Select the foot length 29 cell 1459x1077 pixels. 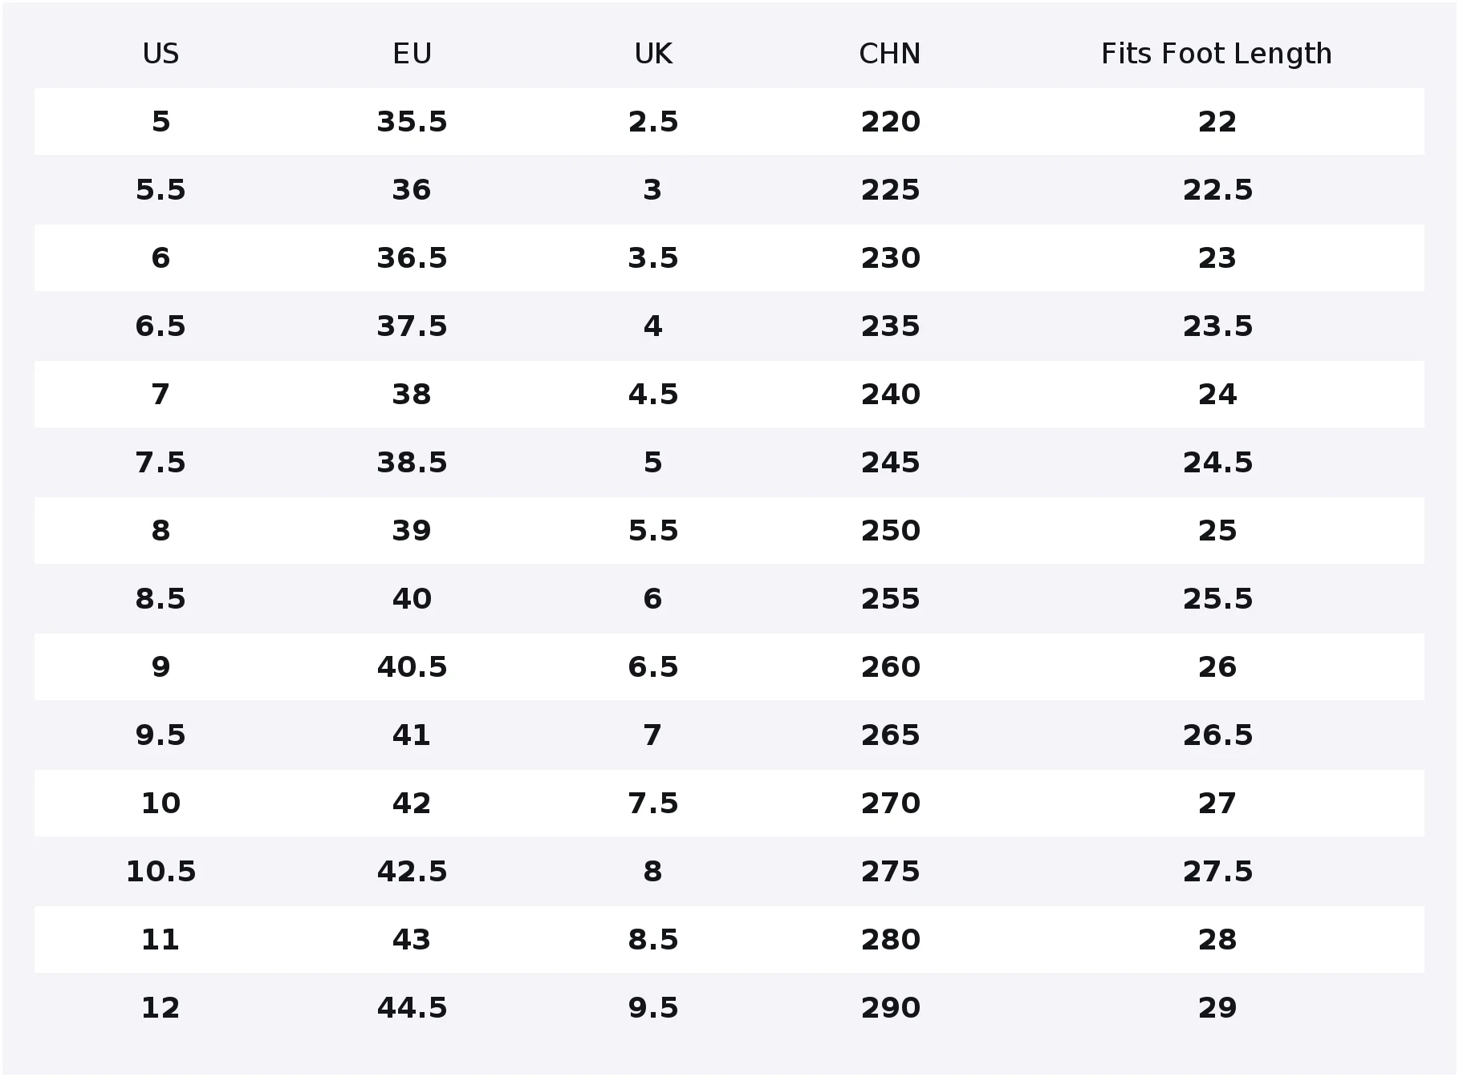point(1217,1008)
